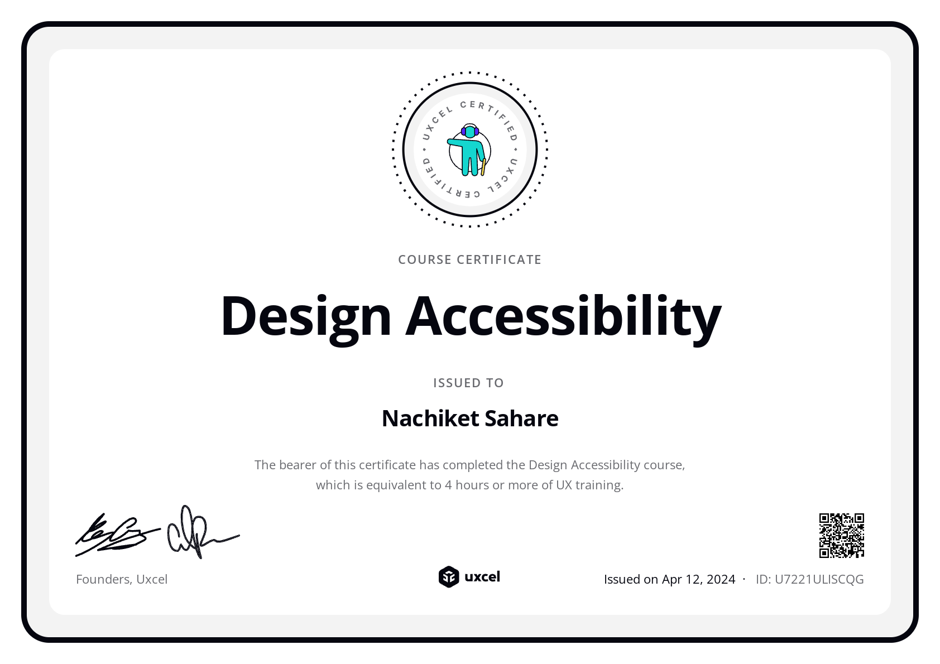Image resolution: width=940 pixels, height=664 pixels.
Task: Click the dotted outer ring of the badge
Action: tap(470, 73)
